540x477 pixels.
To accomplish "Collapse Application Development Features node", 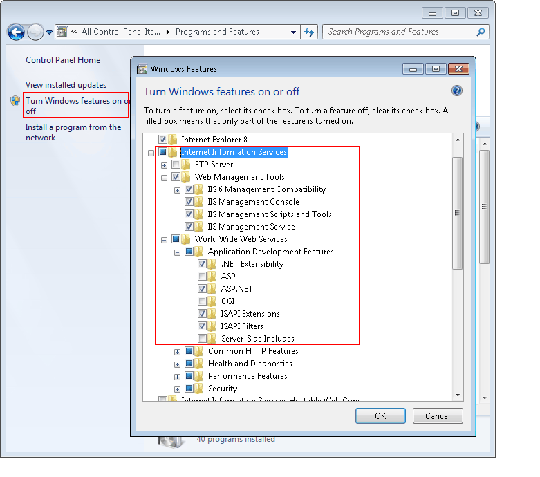I will pyautogui.click(x=177, y=252).
